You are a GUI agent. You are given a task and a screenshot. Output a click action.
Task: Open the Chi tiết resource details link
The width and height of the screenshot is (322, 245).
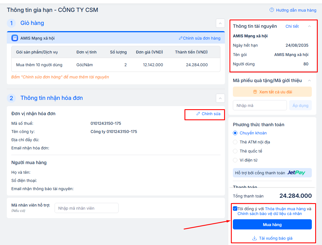(292, 26)
